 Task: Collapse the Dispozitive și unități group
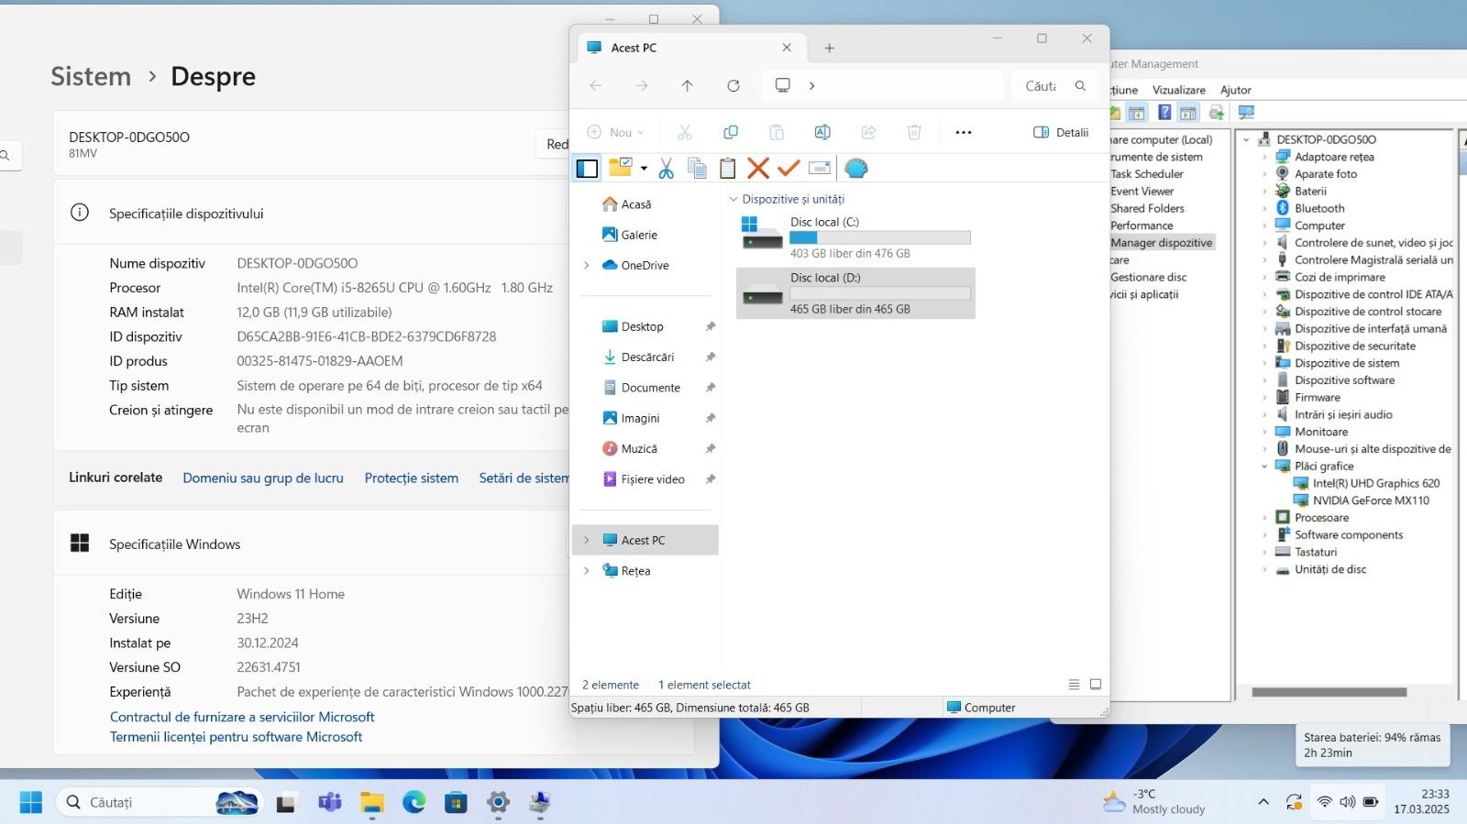pyautogui.click(x=733, y=199)
